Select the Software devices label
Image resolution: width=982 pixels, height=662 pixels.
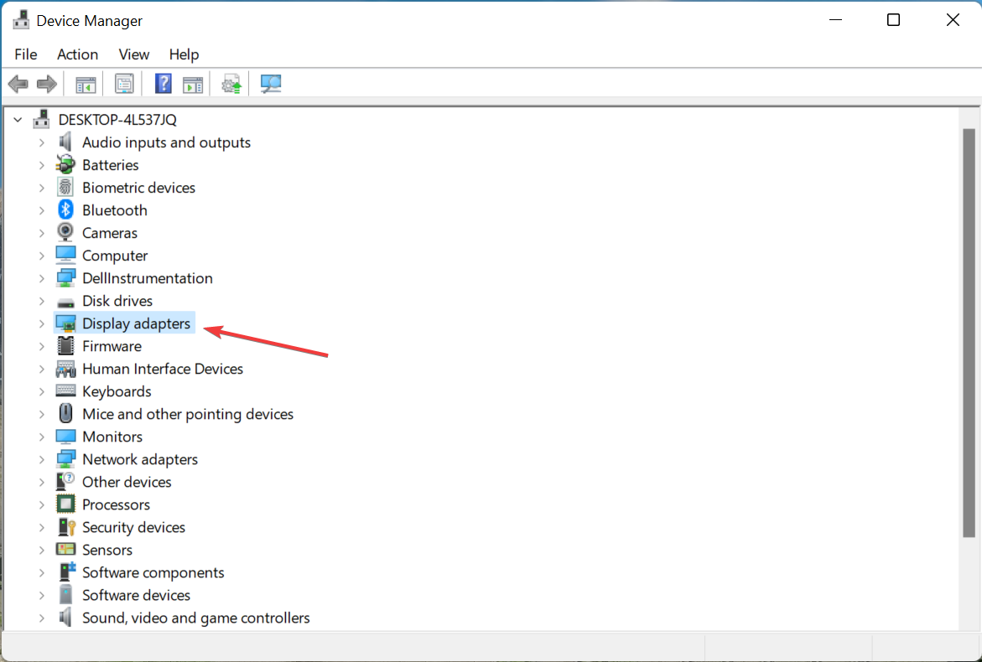tap(136, 594)
